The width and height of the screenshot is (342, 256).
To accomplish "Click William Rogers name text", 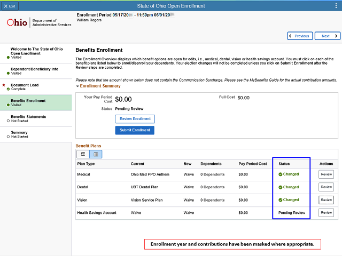I will coord(89,20).
